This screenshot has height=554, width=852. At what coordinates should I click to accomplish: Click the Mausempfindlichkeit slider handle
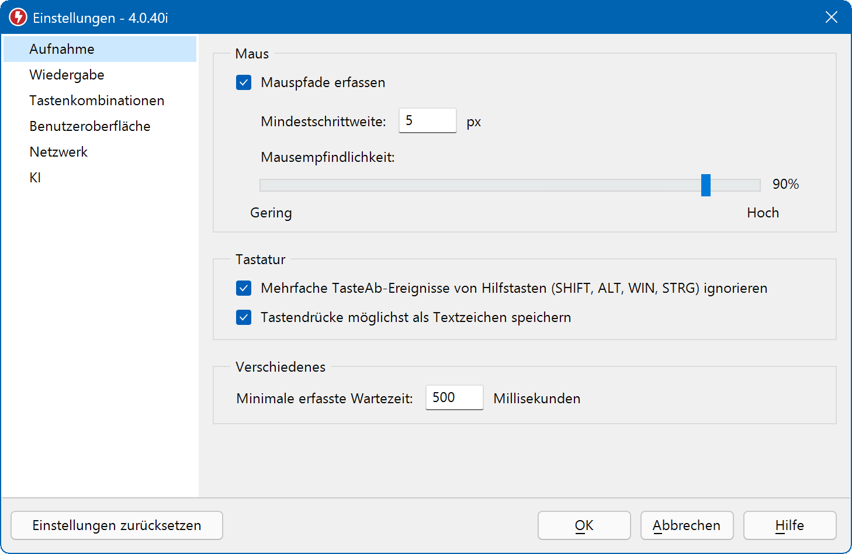[705, 185]
